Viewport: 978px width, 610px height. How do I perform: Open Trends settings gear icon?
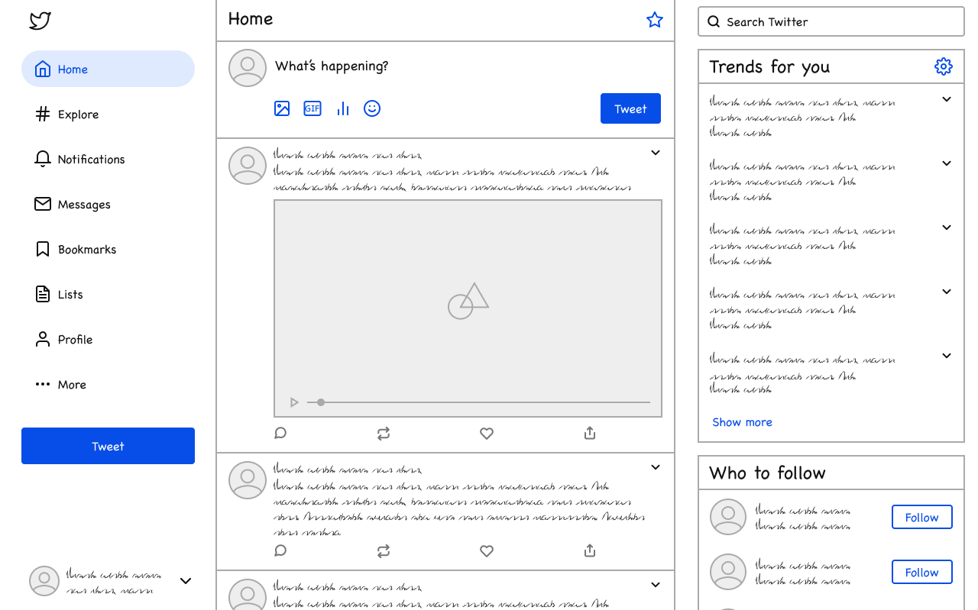point(944,66)
